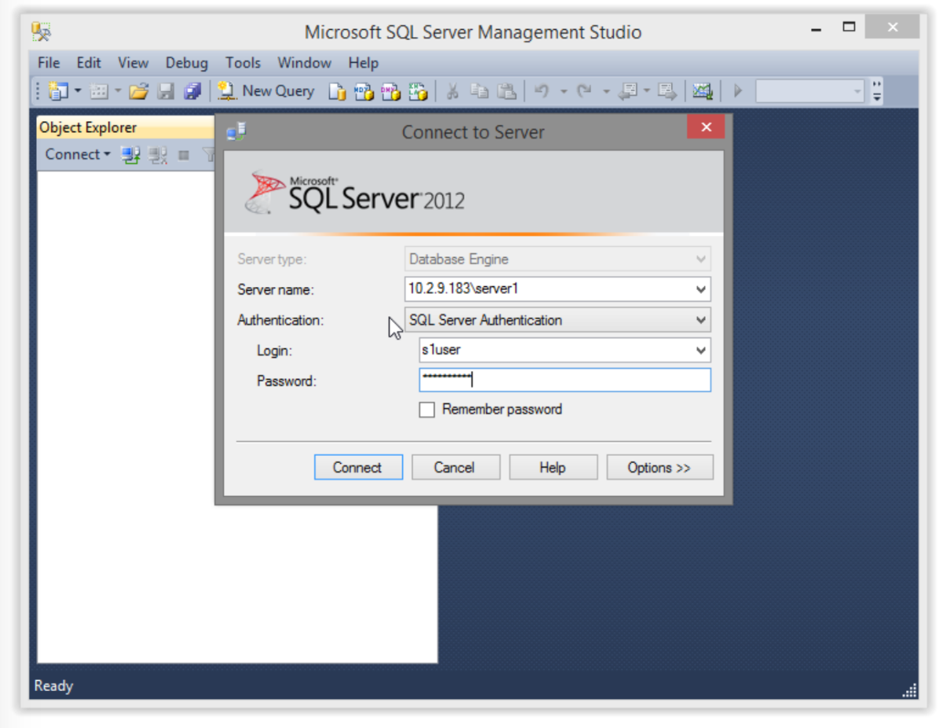Viewport: 943px width, 728px height.
Task: Open the New Project icon's dropdown arrow
Action: click(77, 91)
